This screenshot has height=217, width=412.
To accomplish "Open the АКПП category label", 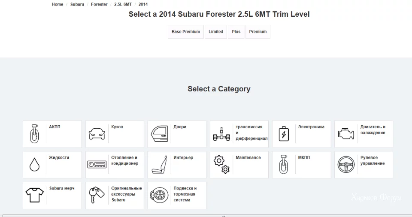I will [55, 127].
